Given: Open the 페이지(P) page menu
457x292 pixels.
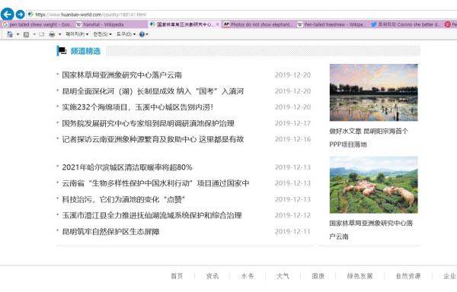Looking at the screenshot, I should [x=77, y=34].
